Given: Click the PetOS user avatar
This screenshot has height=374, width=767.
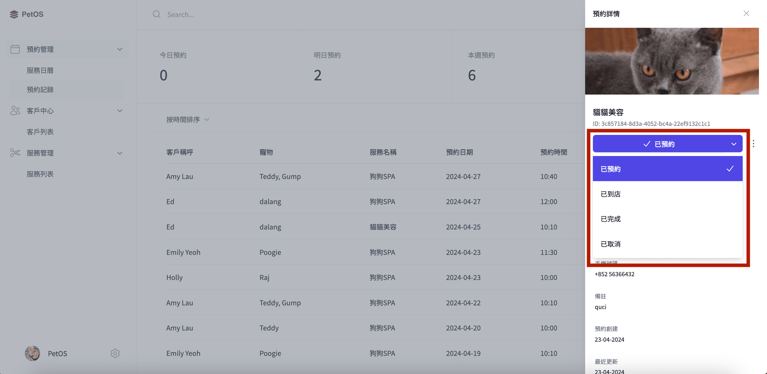Looking at the screenshot, I should coord(32,353).
